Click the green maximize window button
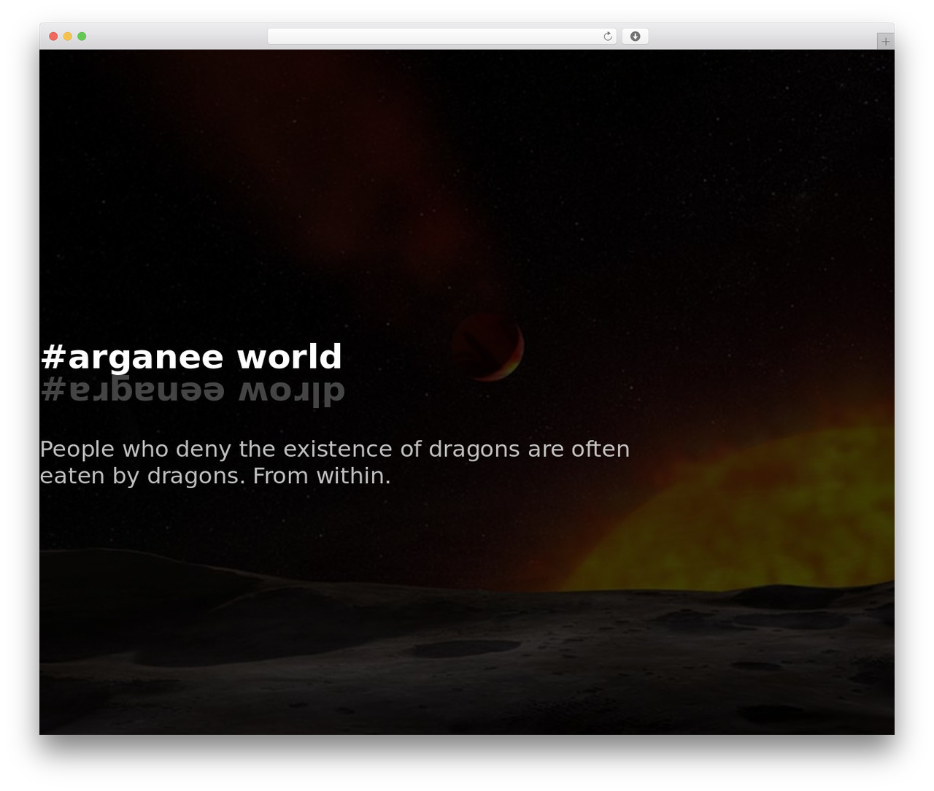 tap(82, 36)
